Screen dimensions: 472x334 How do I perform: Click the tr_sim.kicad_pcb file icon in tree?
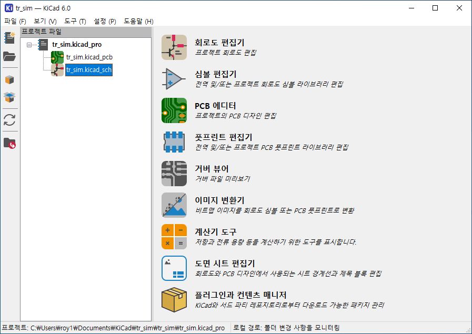[x=57, y=57]
